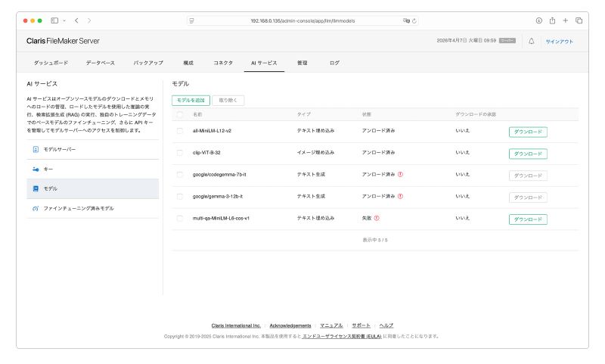The width and height of the screenshot is (605, 364).
Task: Click error icon next to 失敗 status
Action: tap(377, 218)
